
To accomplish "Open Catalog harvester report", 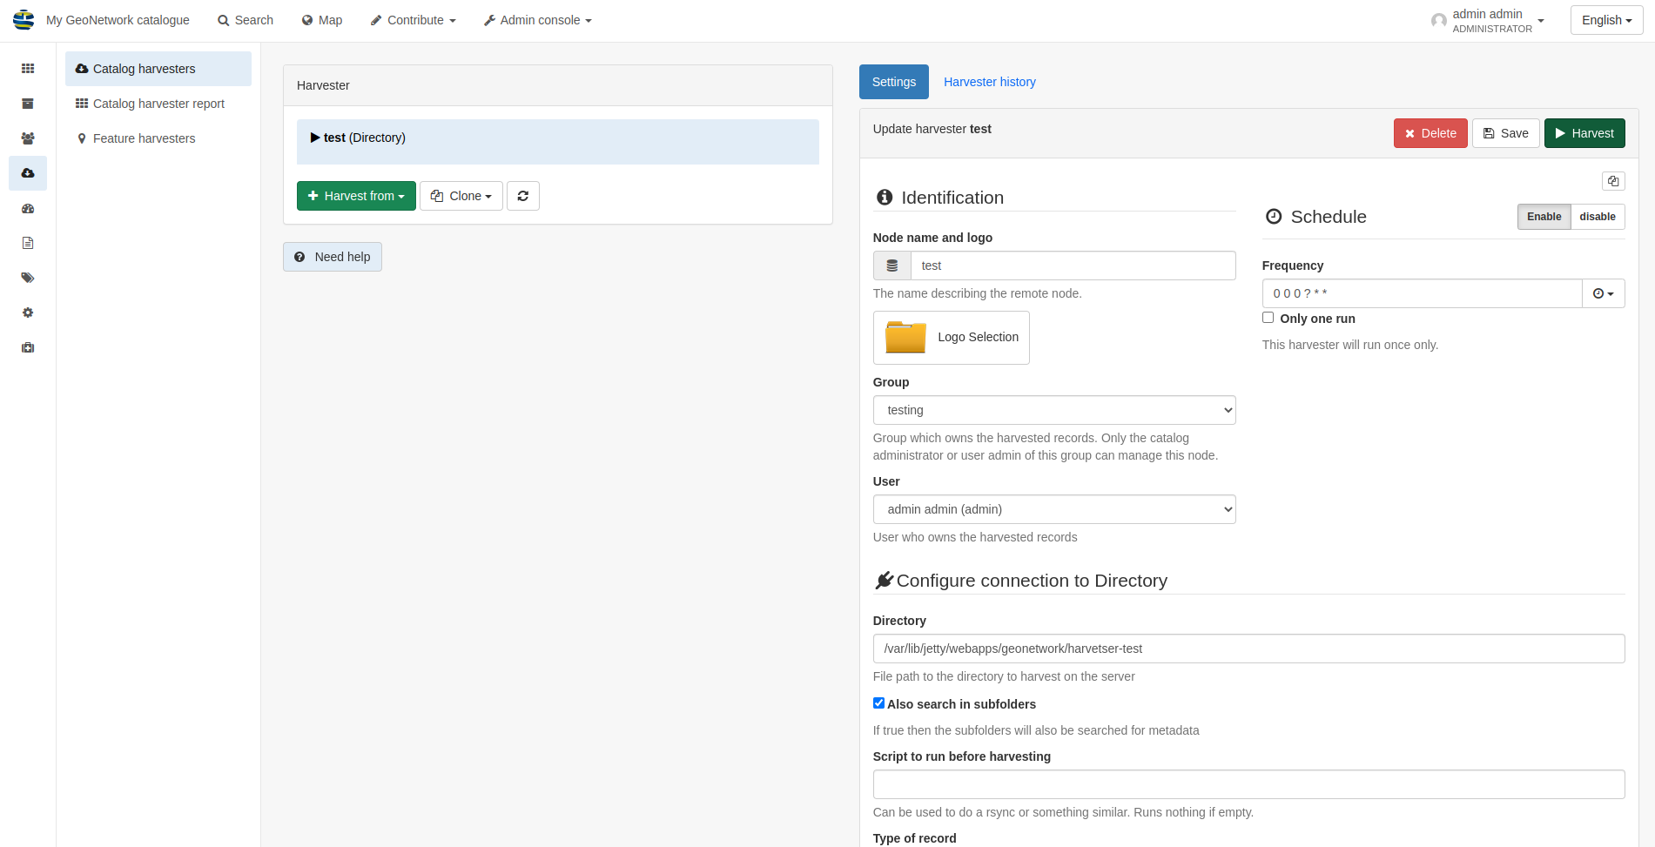I will [158, 104].
